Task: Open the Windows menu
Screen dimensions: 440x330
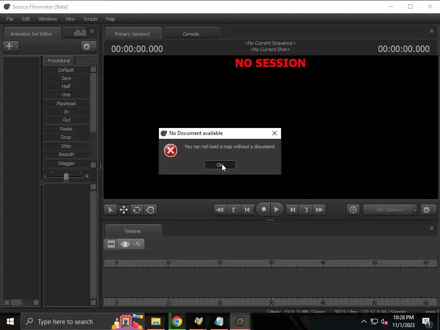Action: click(47, 19)
